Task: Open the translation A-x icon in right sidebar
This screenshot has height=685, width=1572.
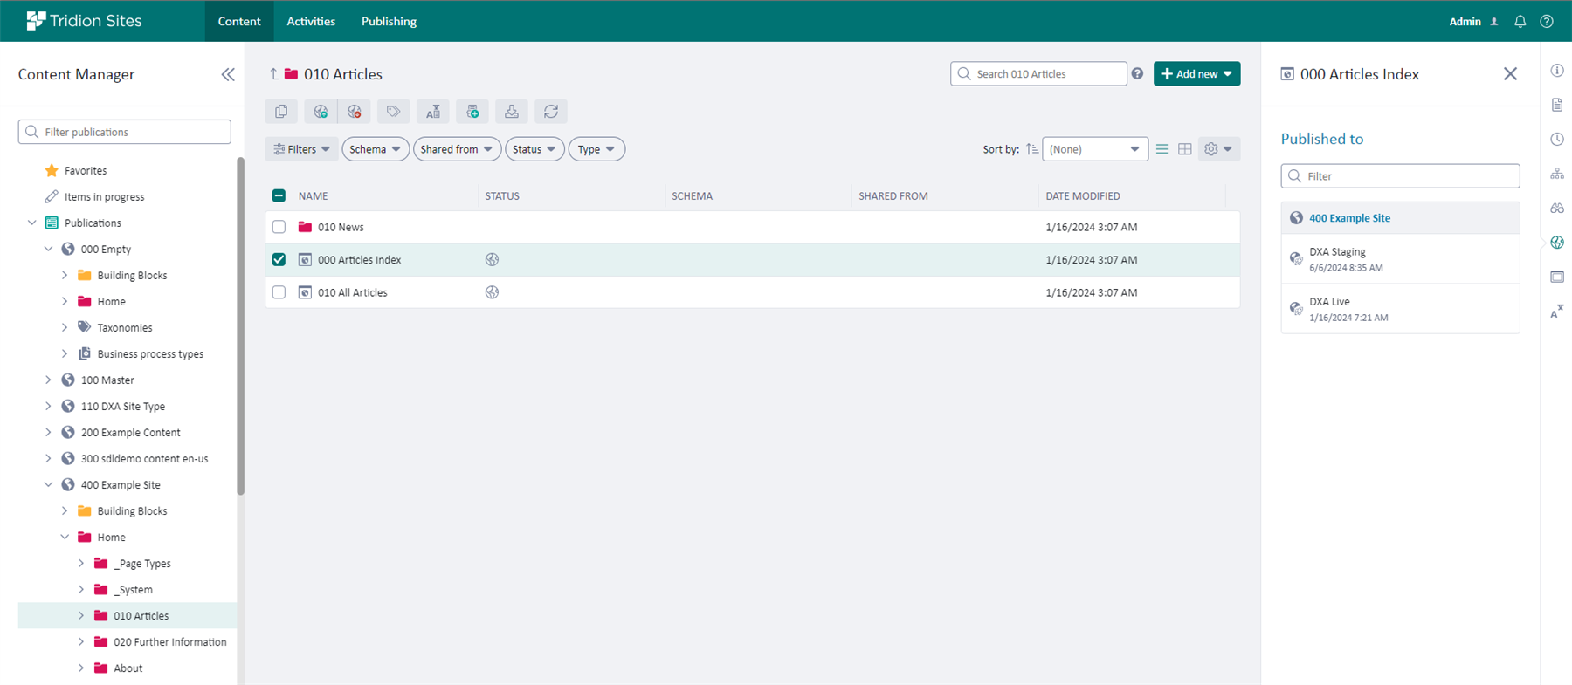Action: 1557,311
